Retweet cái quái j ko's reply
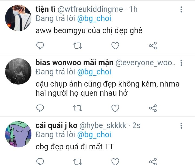 78,162
